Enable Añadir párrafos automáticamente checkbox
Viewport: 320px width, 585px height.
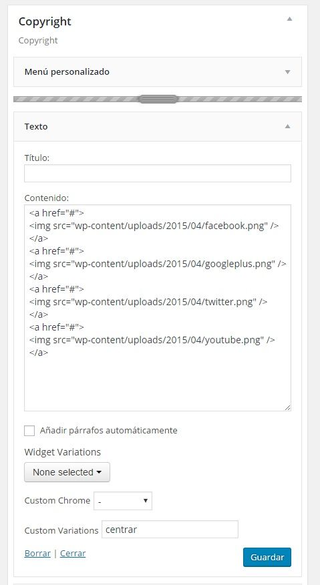pyautogui.click(x=29, y=431)
